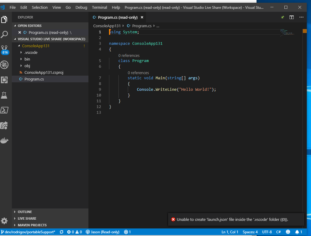This screenshot has height=236, width=311.
Task: Open the Terminal menu
Action: pos(99,7)
